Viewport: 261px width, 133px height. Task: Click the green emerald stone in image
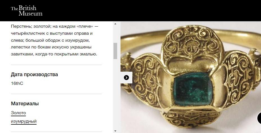193,89
